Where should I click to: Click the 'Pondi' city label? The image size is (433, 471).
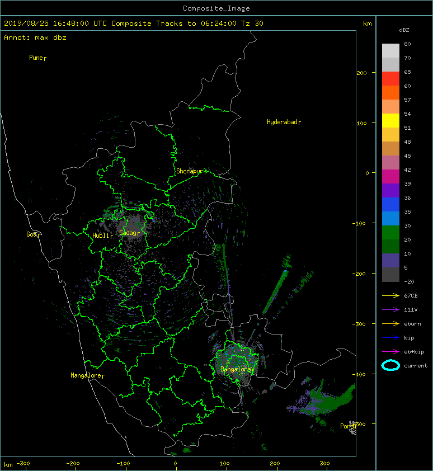click(x=347, y=426)
